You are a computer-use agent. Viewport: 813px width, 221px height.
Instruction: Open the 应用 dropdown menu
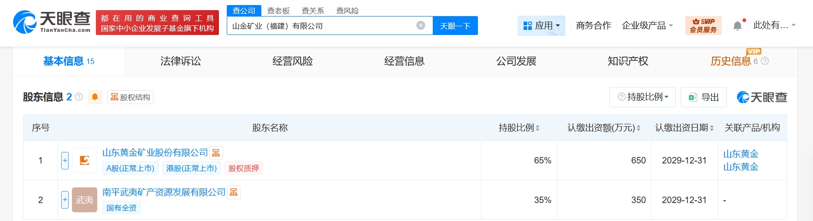click(542, 26)
